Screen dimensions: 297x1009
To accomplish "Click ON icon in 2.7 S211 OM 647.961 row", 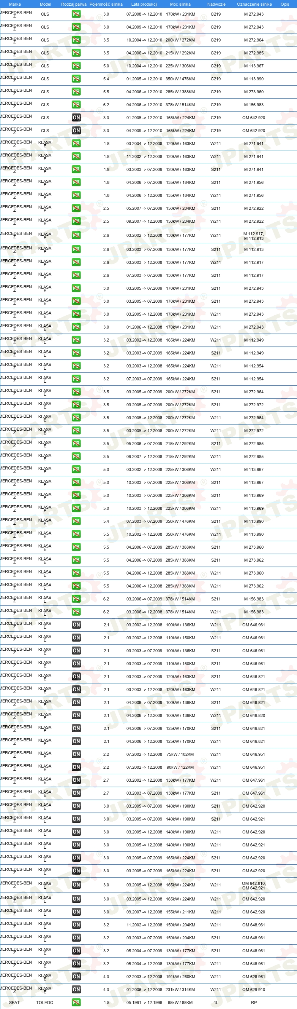I will coord(76,793).
